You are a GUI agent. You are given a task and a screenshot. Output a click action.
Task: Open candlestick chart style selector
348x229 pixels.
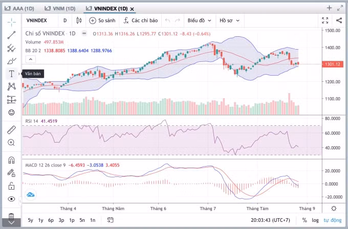(x=79, y=20)
